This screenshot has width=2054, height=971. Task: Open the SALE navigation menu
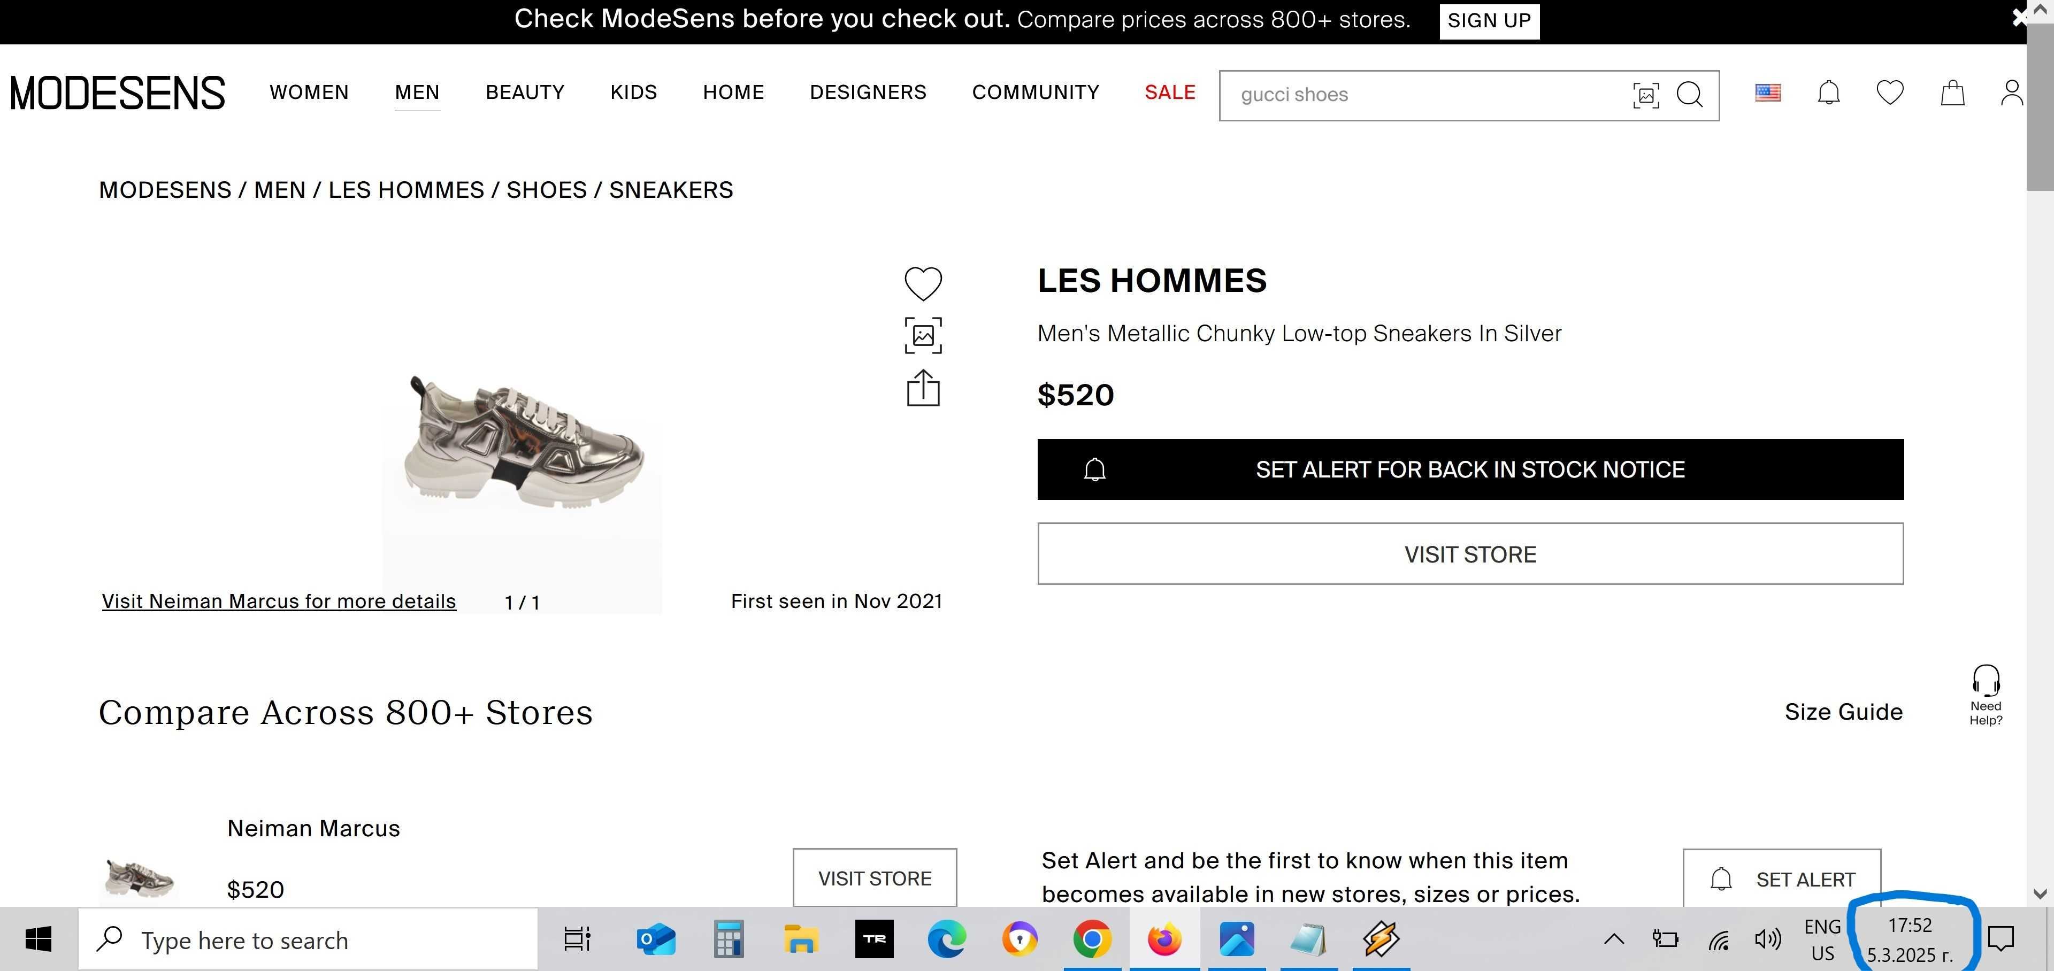1170,93
